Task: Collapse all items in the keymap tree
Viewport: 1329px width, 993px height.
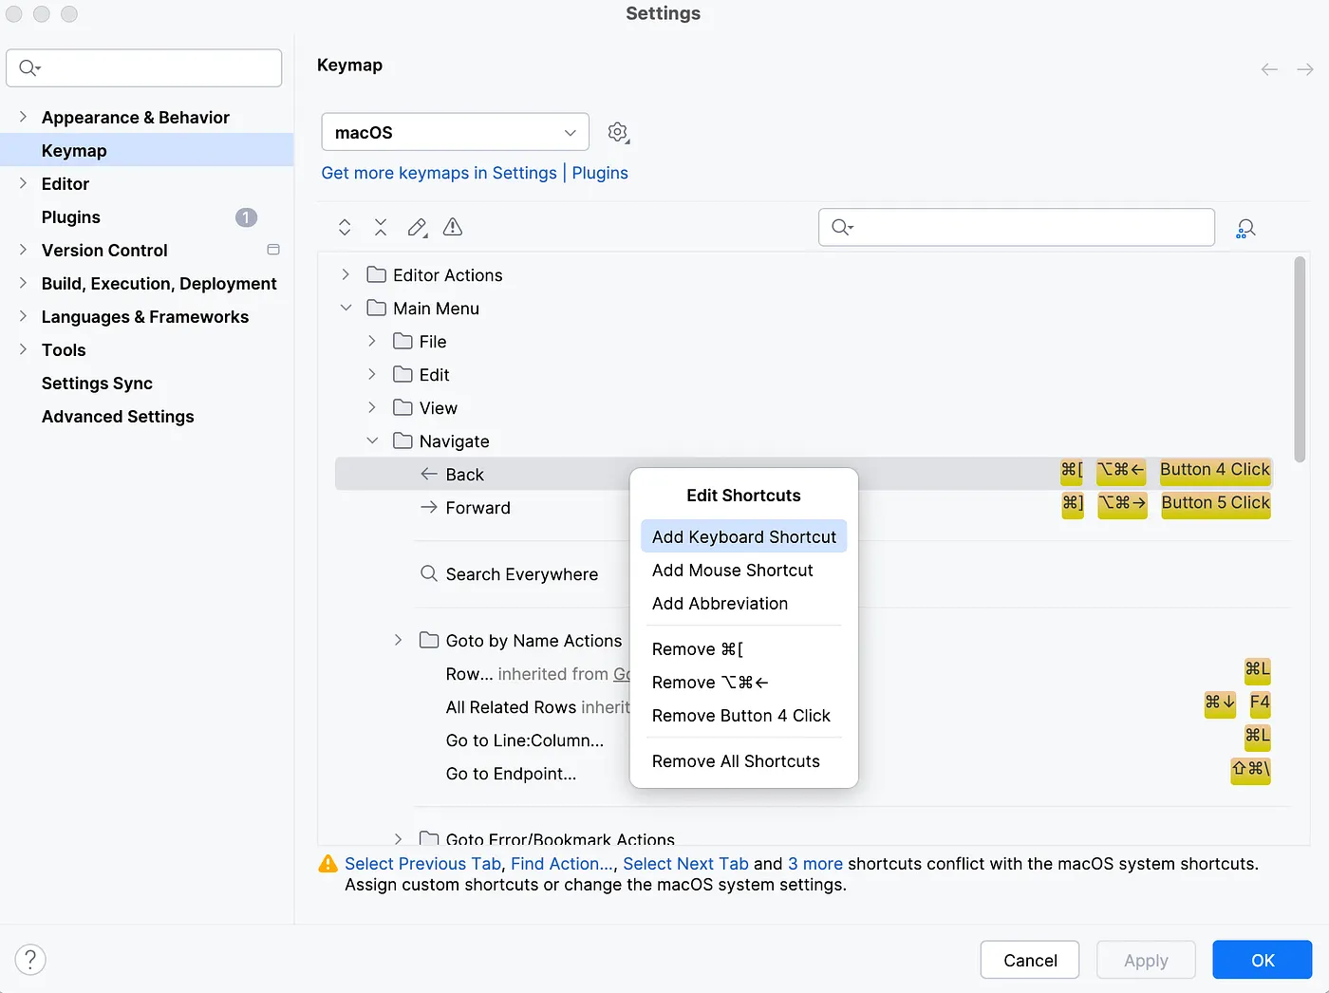Action: (x=381, y=227)
